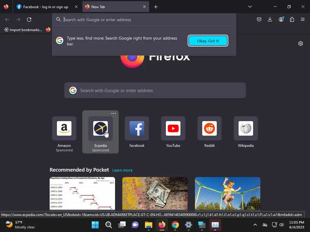Screen dimensions: 310x232
Task: Open the voting share chart Pocket story
Action: tap(82, 193)
